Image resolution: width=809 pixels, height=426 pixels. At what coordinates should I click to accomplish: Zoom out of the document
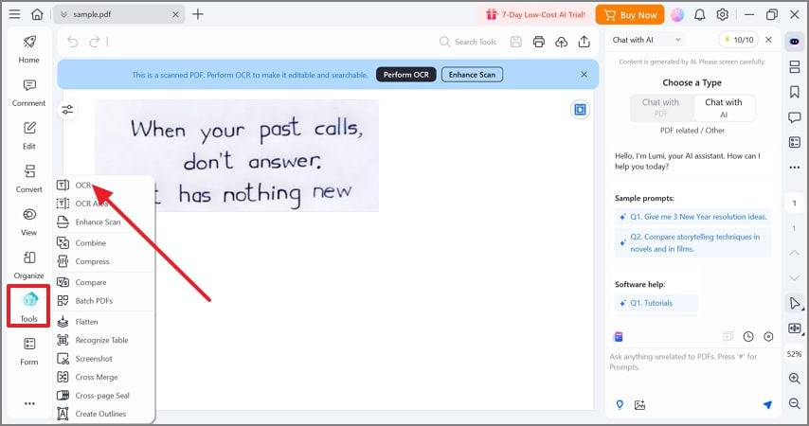[x=795, y=403]
